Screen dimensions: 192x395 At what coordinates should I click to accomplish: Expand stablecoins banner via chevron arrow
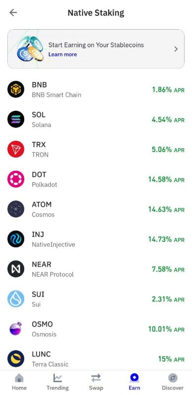[x=176, y=49]
